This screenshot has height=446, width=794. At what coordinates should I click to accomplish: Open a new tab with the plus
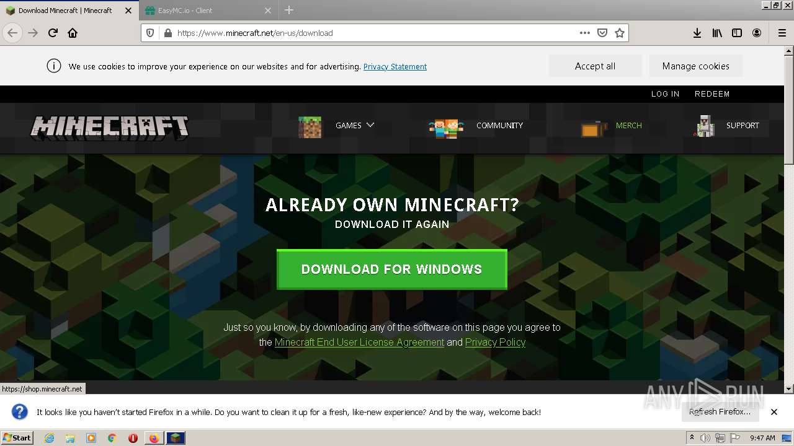pyautogui.click(x=289, y=10)
